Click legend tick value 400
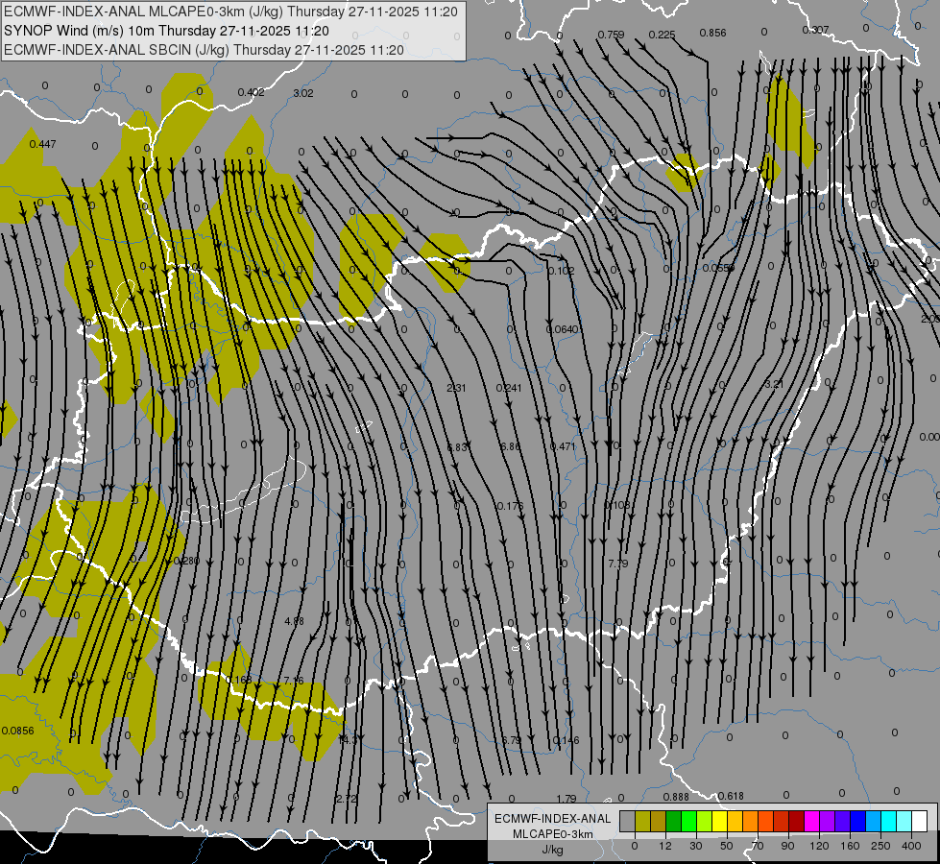940x864 pixels. (x=911, y=846)
